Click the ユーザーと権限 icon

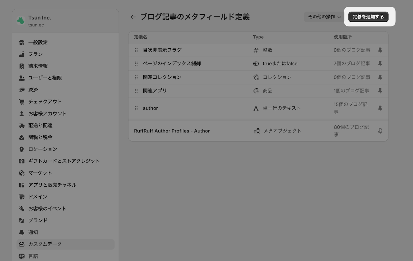tap(22, 78)
